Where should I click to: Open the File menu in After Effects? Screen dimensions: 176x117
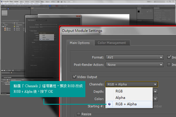point(2,4)
